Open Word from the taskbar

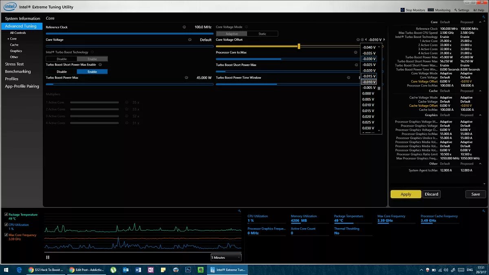[138, 270]
